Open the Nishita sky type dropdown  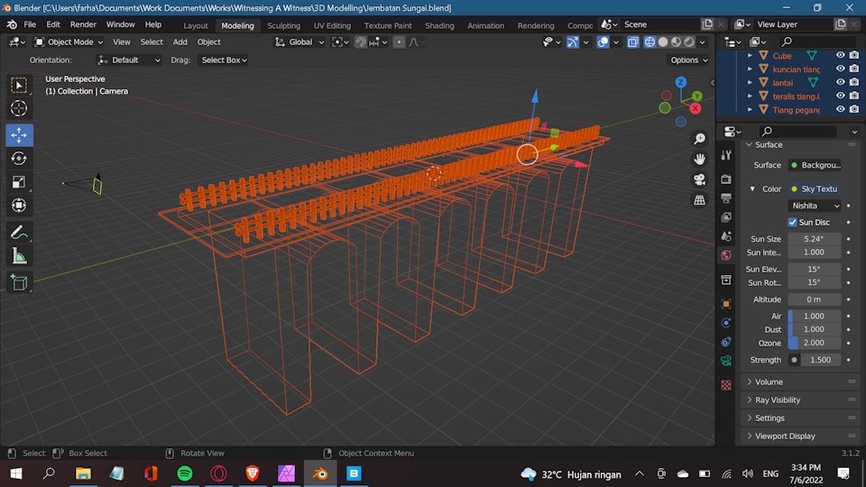click(815, 206)
